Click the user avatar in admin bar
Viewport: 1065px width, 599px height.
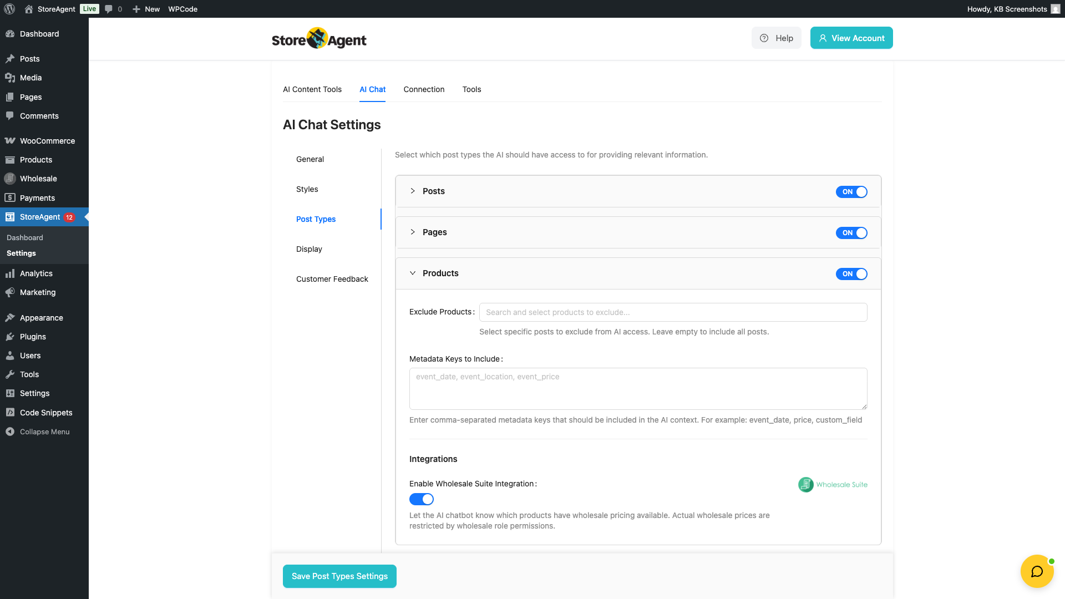coord(1055,9)
